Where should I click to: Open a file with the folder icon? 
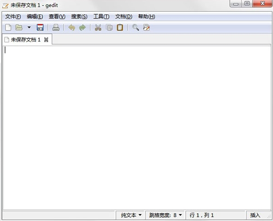point(19,28)
